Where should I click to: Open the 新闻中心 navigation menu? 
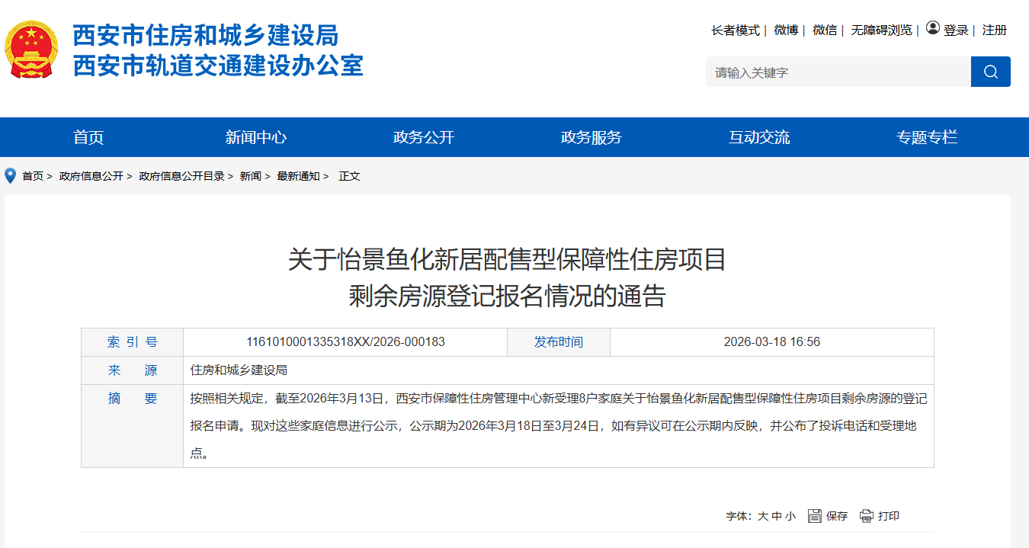click(x=256, y=137)
